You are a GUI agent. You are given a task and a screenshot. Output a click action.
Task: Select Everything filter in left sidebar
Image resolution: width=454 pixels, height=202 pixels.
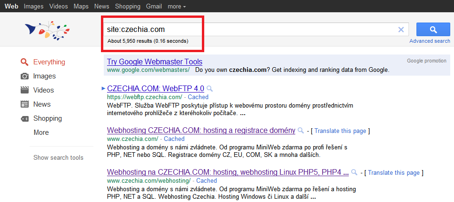click(x=49, y=62)
